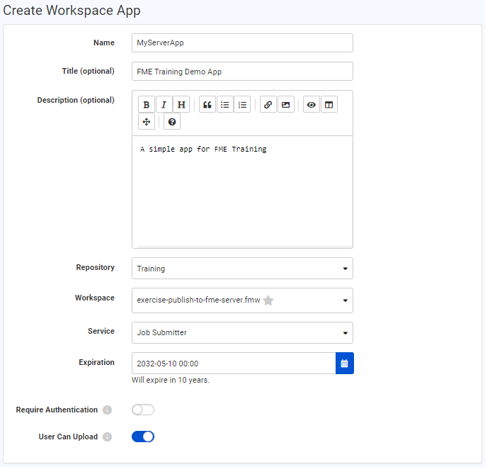Image resolution: width=485 pixels, height=467 pixels.
Task: Click the Title field with FME Training Demo App
Action: coord(242,72)
